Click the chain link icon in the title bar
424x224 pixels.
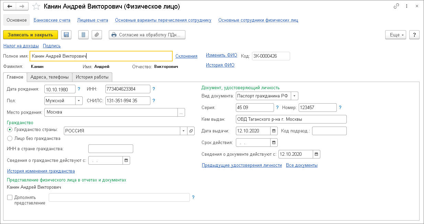[397, 6]
